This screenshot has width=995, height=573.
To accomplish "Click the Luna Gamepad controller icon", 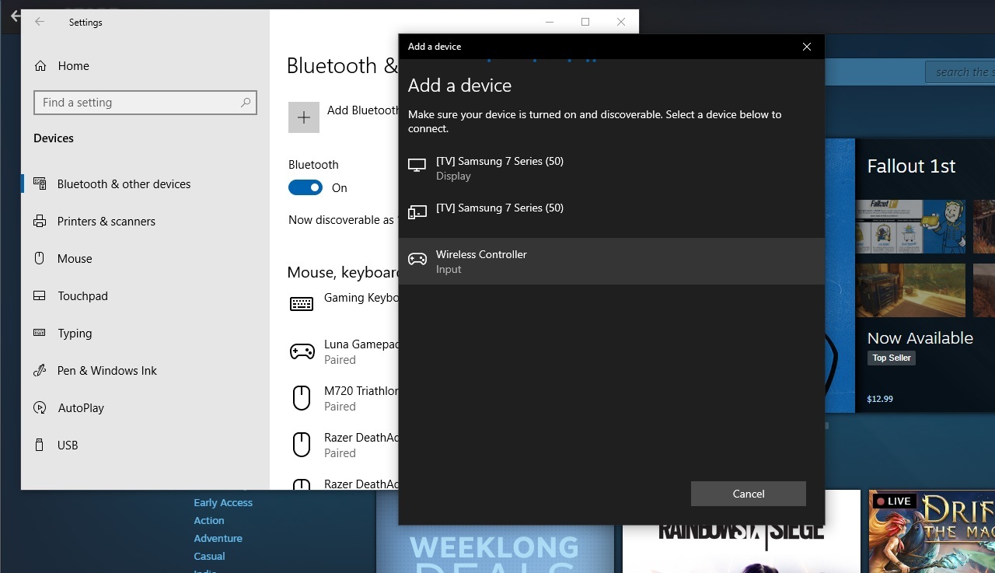I will click(x=302, y=351).
